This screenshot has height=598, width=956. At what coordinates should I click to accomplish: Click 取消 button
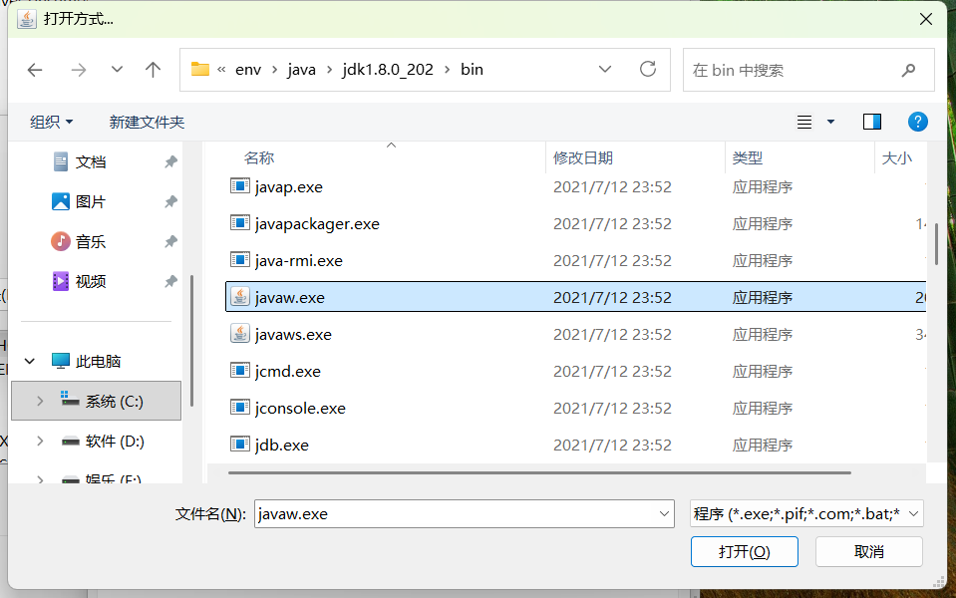(x=869, y=552)
